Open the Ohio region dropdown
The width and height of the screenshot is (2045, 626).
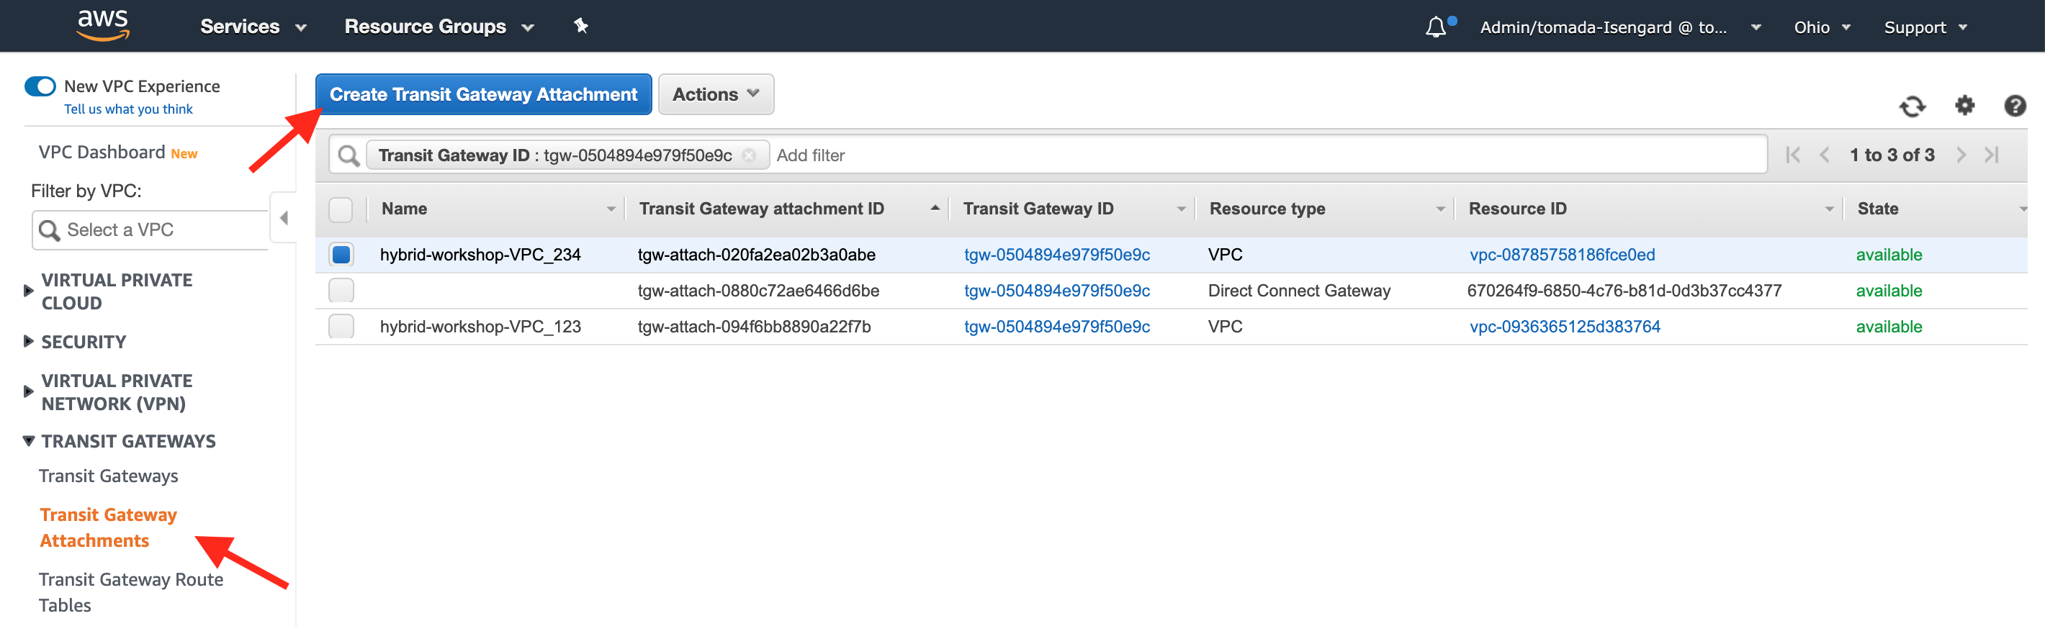click(1821, 27)
